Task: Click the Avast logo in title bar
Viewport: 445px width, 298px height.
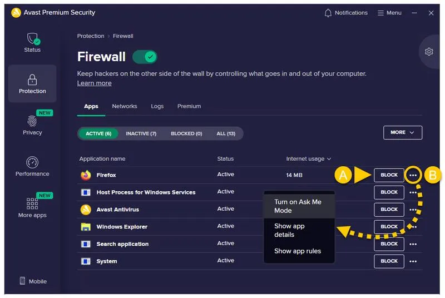Action: pos(16,12)
